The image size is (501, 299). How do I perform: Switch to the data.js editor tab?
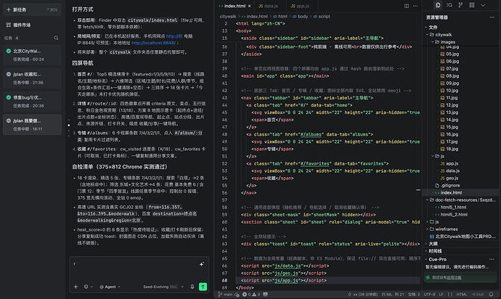(268, 6)
